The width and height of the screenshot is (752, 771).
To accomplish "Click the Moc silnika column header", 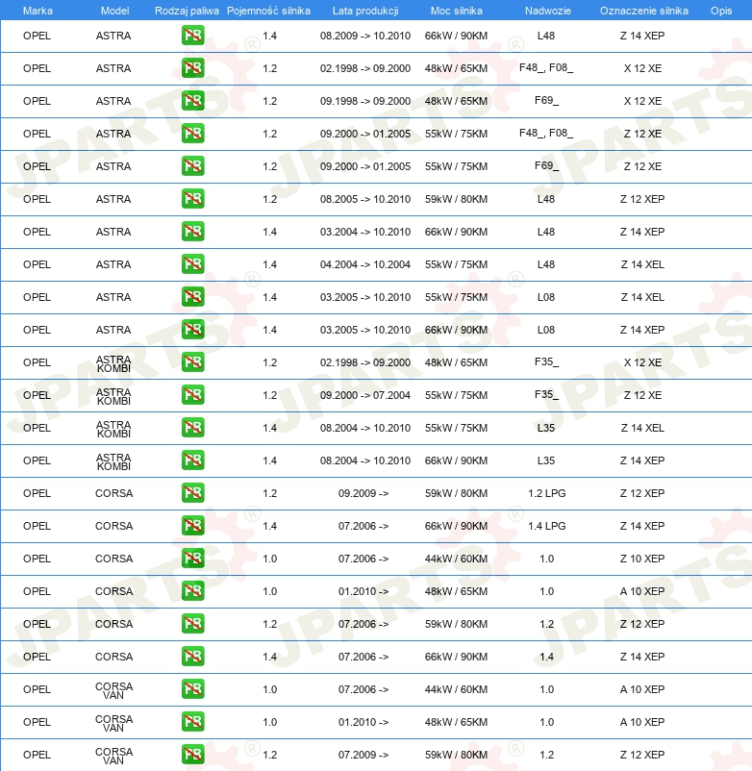I will pyautogui.click(x=456, y=10).
